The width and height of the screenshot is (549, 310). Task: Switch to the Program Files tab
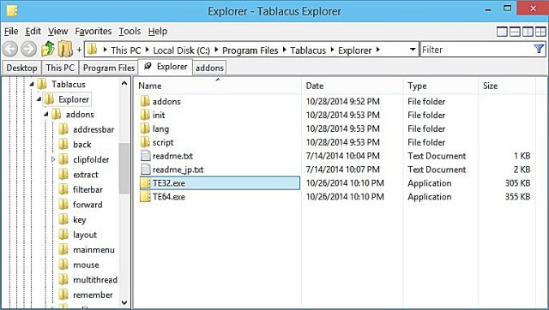click(x=109, y=68)
